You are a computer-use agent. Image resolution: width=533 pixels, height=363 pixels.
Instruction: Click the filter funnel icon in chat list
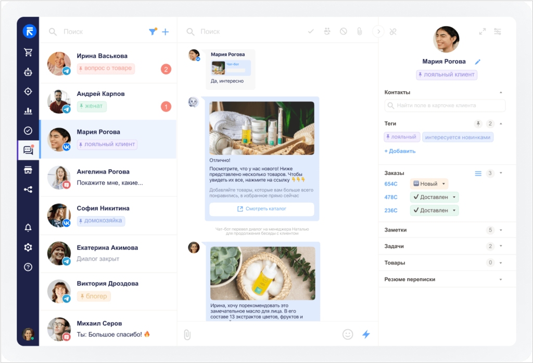tap(153, 32)
